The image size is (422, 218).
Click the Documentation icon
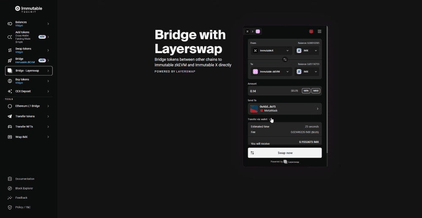10,179
